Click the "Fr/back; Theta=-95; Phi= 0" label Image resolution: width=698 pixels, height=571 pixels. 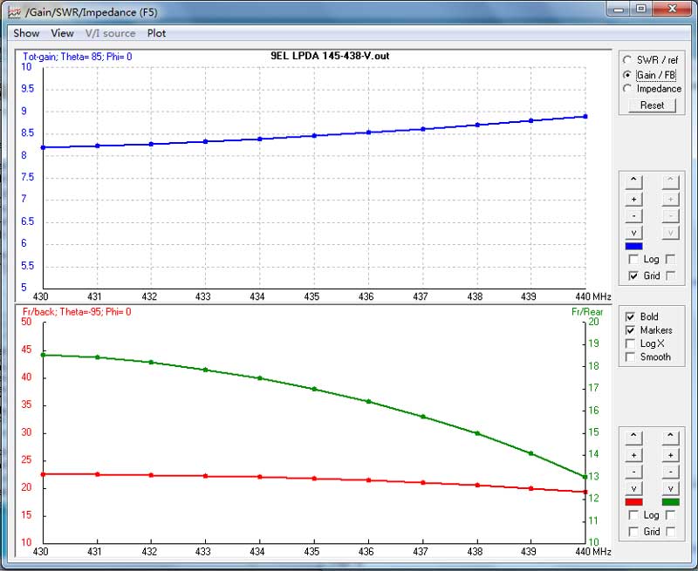77,312
